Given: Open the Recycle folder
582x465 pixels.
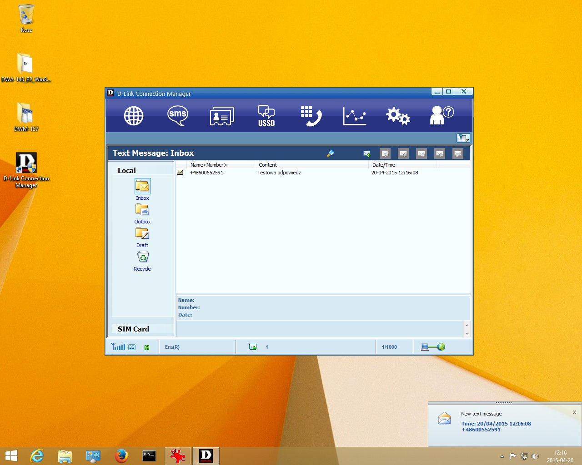Looking at the screenshot, I should point(142,261).
